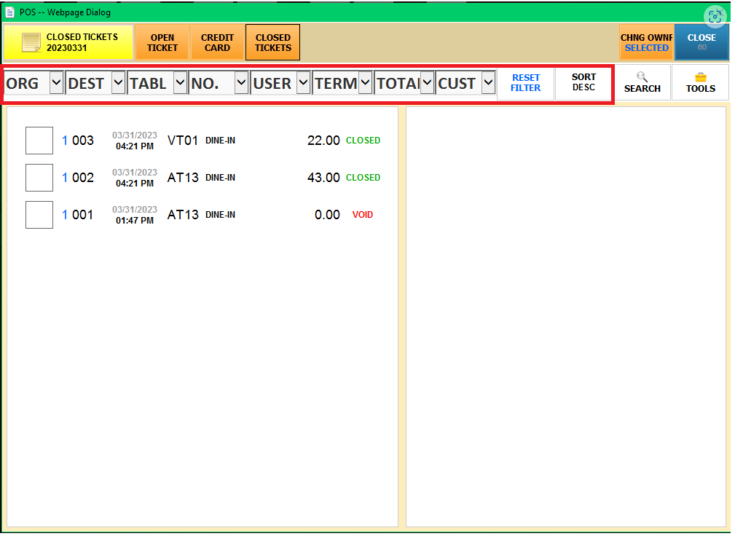Switch to the Open Ticket tab
This screenshot has height=536, width=735.
162,43
